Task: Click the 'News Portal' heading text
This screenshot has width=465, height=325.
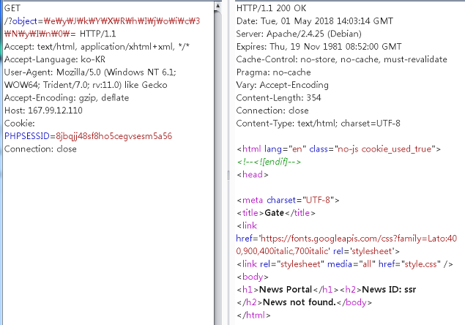Action: [286, 289]
